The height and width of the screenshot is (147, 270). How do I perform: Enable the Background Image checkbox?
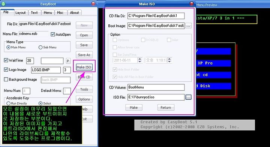6,79
